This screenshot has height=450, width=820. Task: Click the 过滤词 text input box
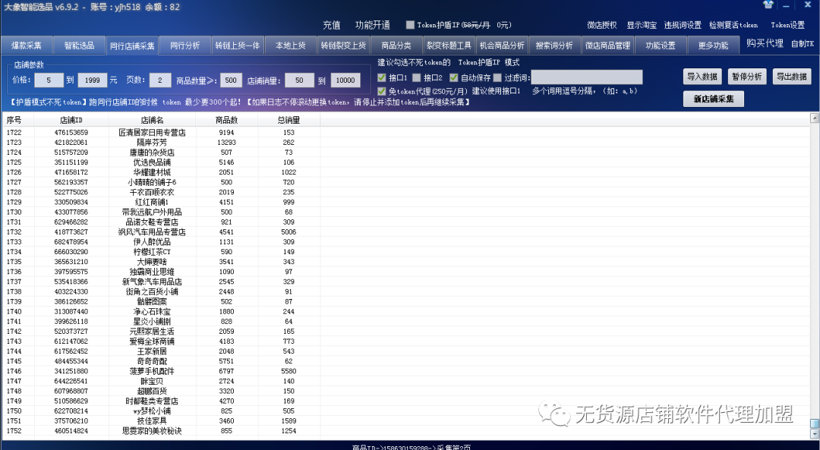tap(587, 77)
